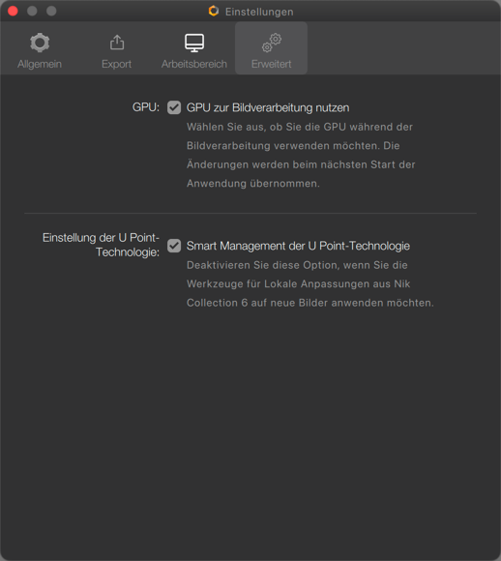Click the 'GPU zur Bildverarbeitung nutzen' label
The height and width of the screenshot is (561, 501).
coord(268,107)
